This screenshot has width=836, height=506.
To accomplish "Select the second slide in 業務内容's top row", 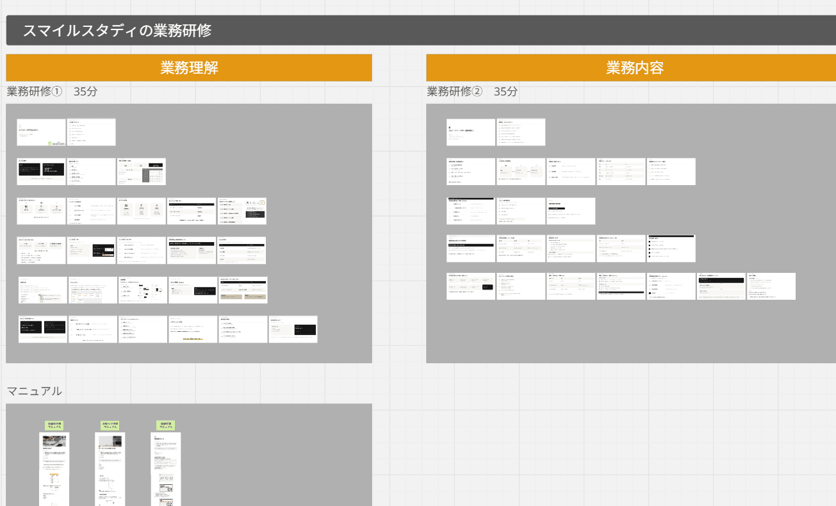I will pos(521,132).
